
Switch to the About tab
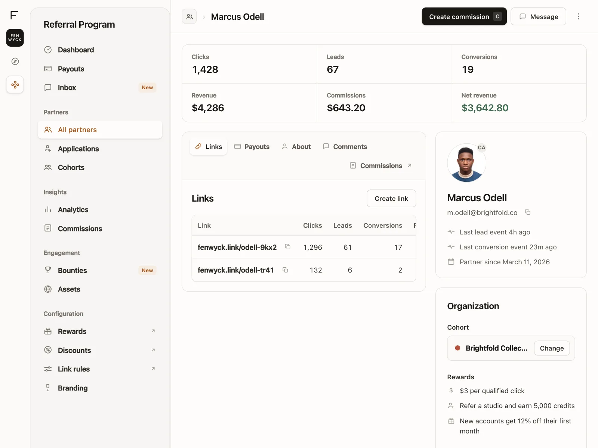[296, 146]
